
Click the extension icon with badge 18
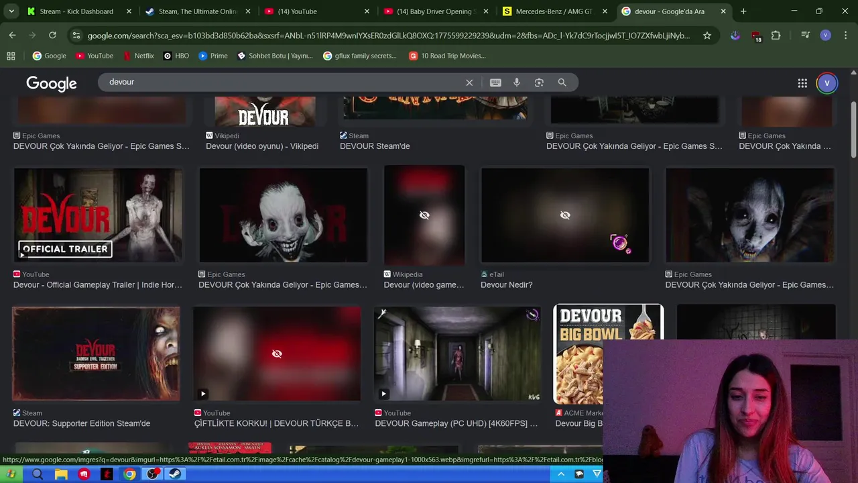click(x=755, y=36)
